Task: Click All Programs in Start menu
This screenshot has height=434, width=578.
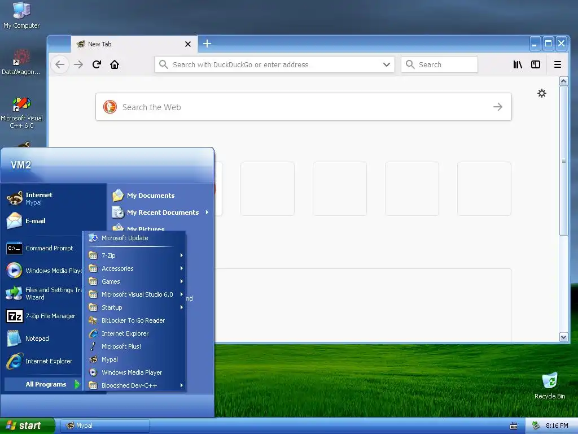Action: click(x=43, y=384)
